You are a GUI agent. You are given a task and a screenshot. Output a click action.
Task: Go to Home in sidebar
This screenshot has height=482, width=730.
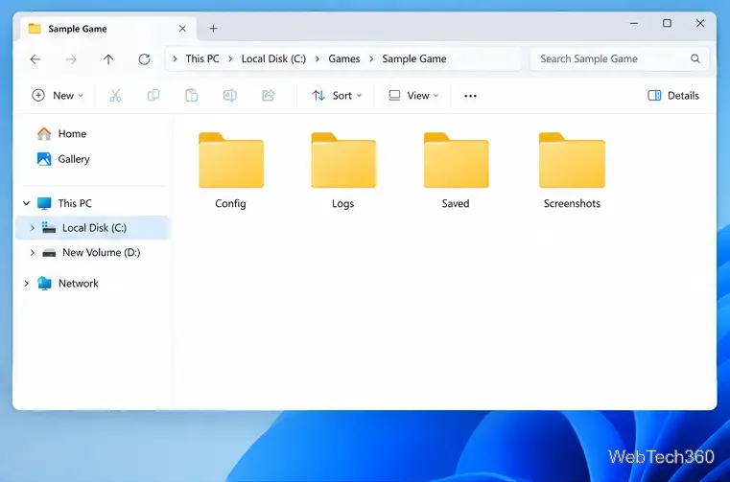pyautogui.click(x=61, y=134)
